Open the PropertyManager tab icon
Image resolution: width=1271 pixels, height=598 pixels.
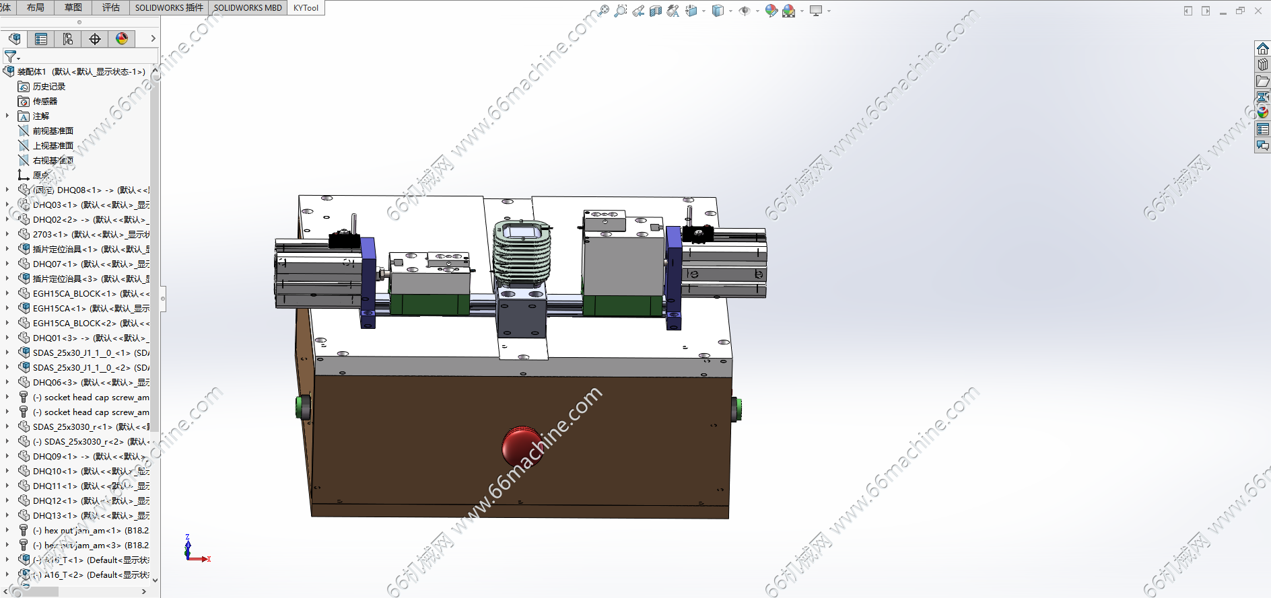(41, 39)
